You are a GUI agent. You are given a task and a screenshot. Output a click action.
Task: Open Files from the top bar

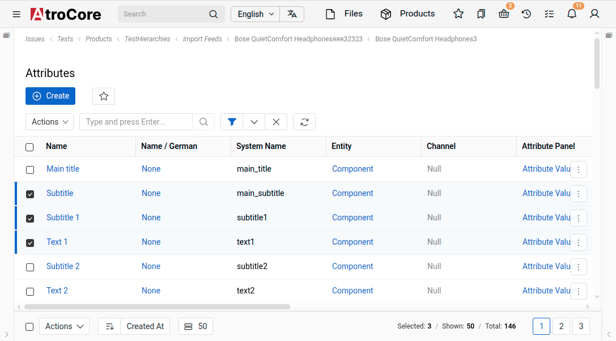(344, 14)
